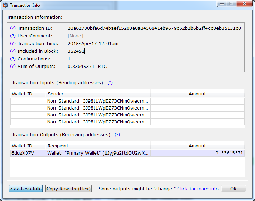Click the help icon beside Included in Block
This screenshot has width=255, height=201.
click(13, 51)
